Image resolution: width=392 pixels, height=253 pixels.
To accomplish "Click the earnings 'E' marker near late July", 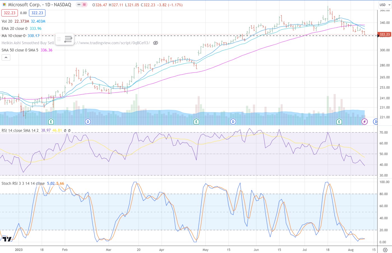I will [x=339, y=121].
